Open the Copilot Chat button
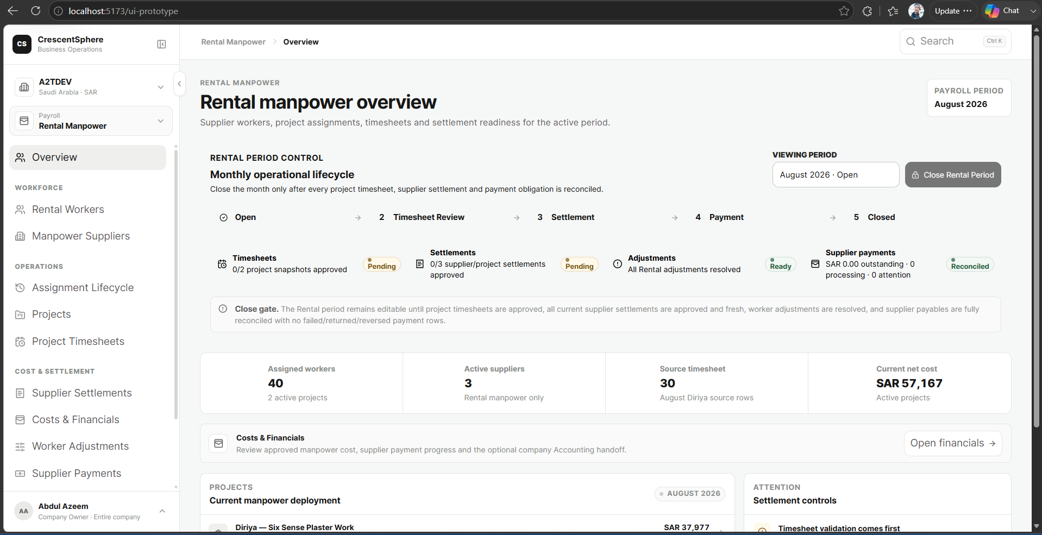This screenshot has height=535, width=1042. click(x=1003, y=11)
